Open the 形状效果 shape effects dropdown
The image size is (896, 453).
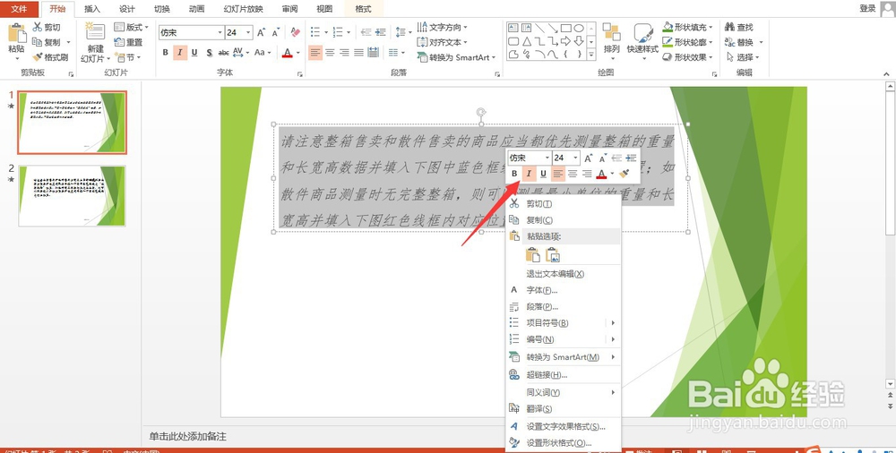(x=688, y=57)
